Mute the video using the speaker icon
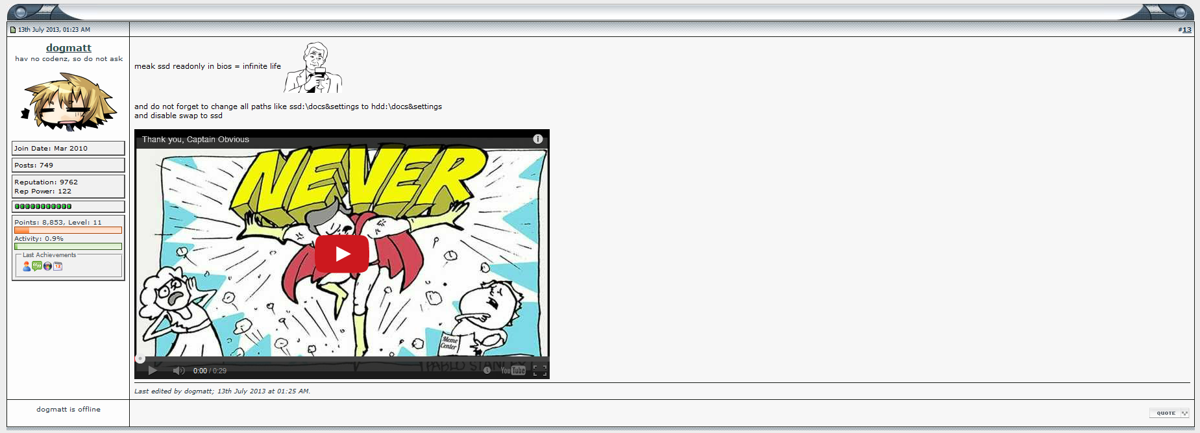The height and width of the screenshot is (433, 1200). tap(178, 371)
